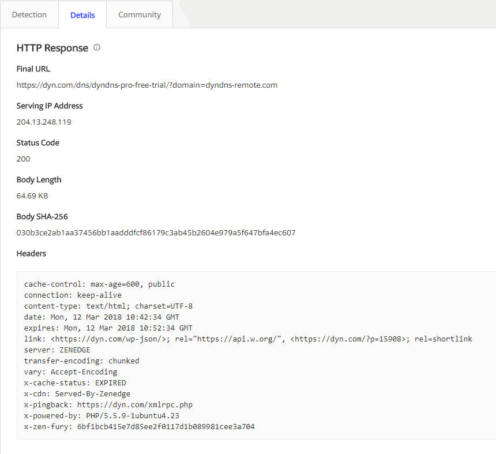Viewport: 496px width, 454px height.
Task: Click the body length value 64.69 KB
Action: [32, 196]
